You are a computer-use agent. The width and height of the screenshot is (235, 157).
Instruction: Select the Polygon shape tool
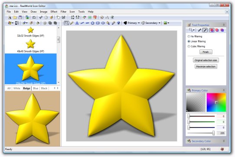point(92,23)
